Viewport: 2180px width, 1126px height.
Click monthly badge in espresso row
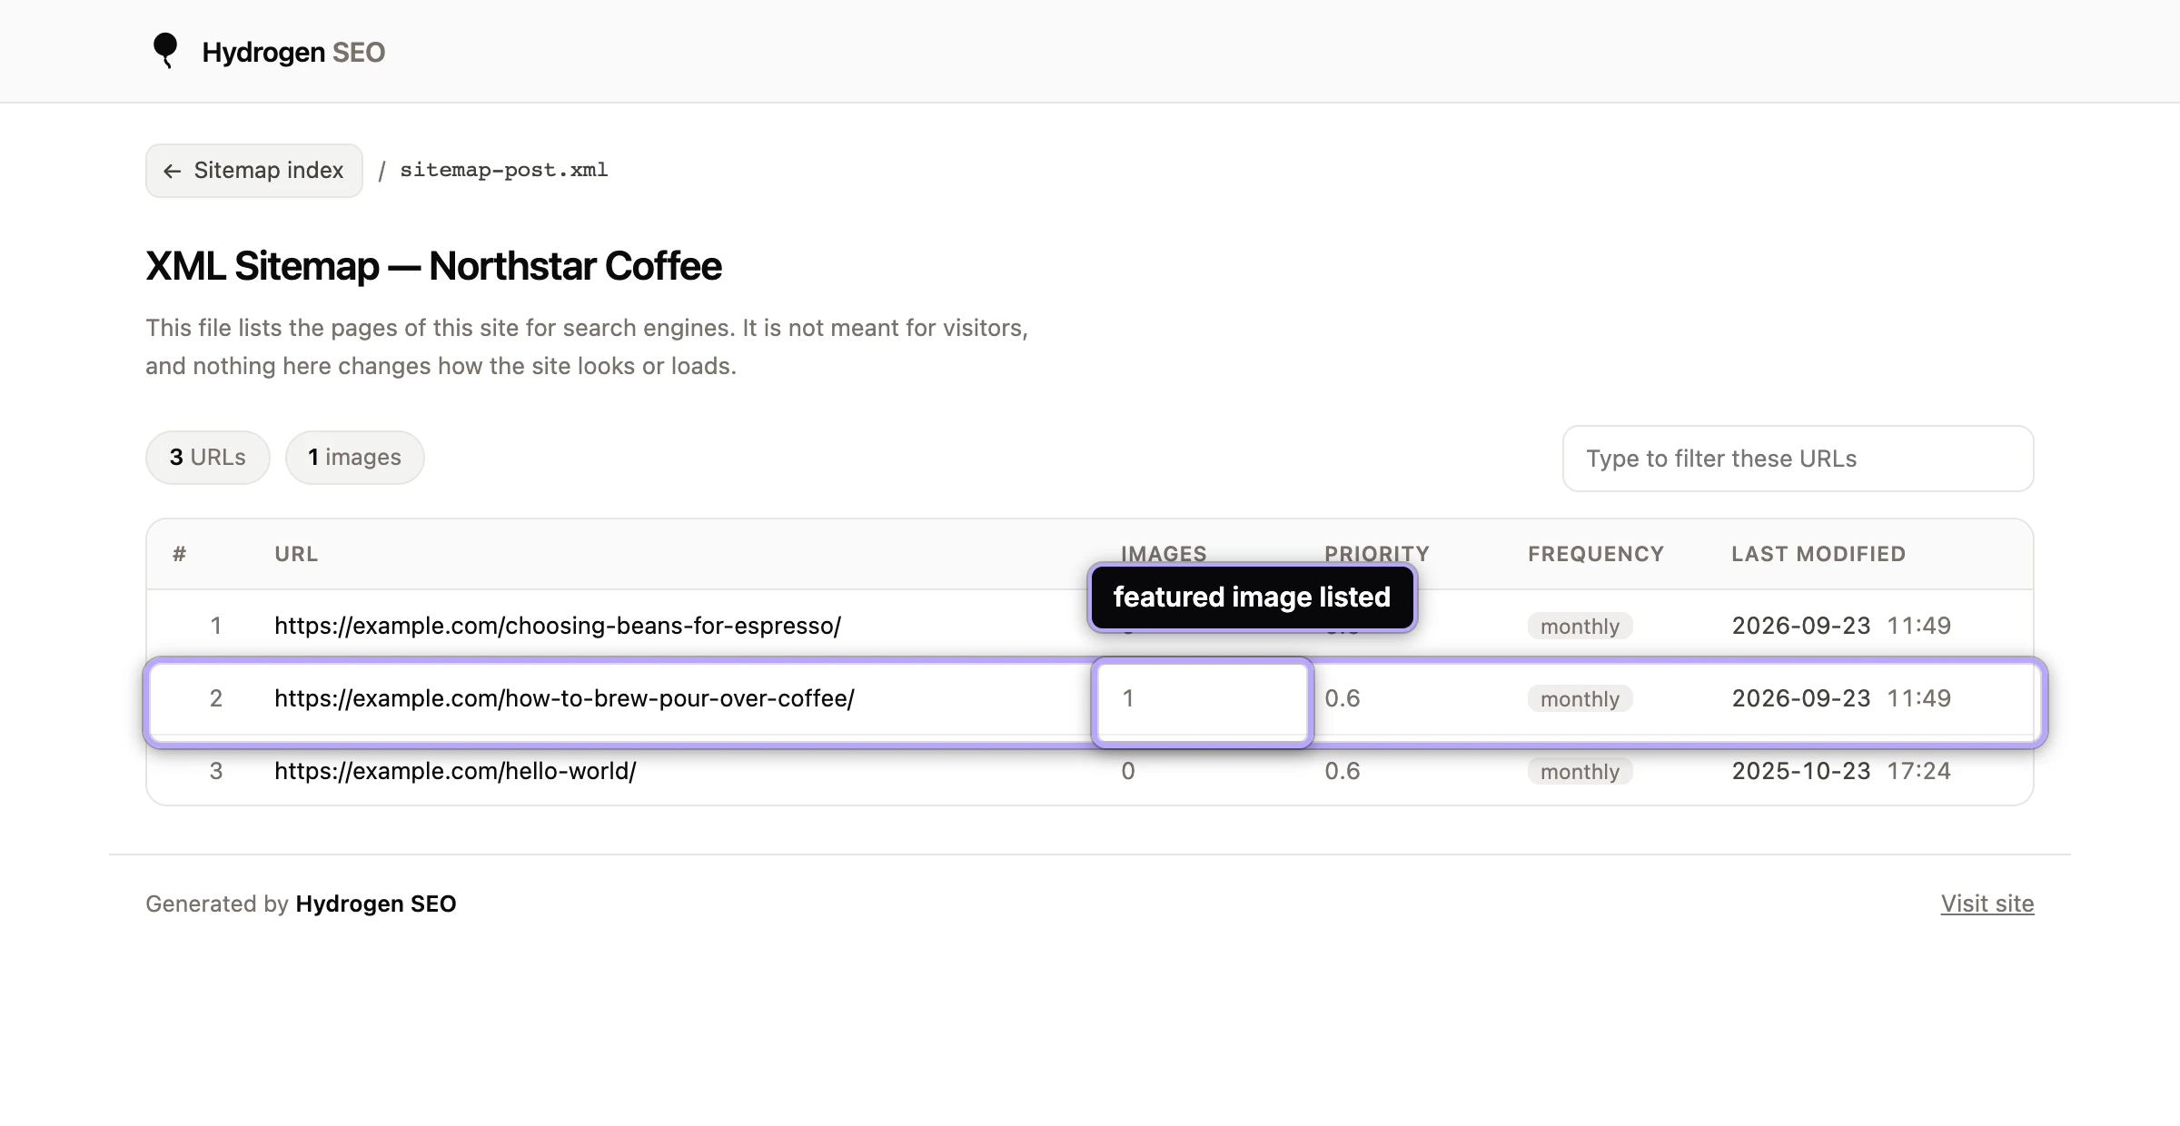coord(1580,626)
